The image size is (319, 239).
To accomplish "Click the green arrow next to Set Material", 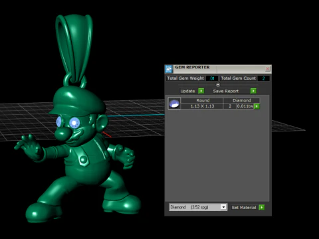I will click(x=262, y=207).
